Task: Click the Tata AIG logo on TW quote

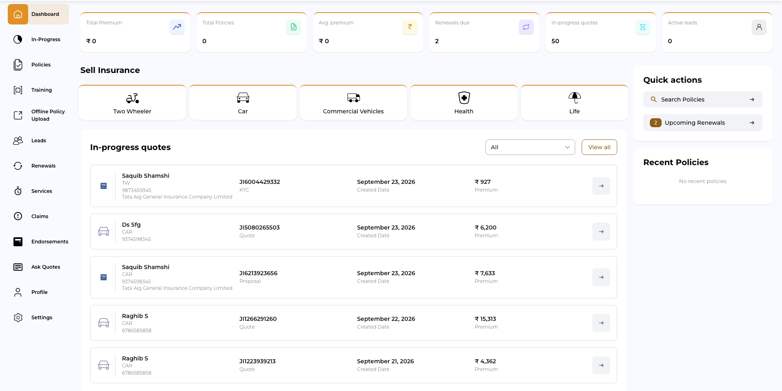Action: point(104,186)
